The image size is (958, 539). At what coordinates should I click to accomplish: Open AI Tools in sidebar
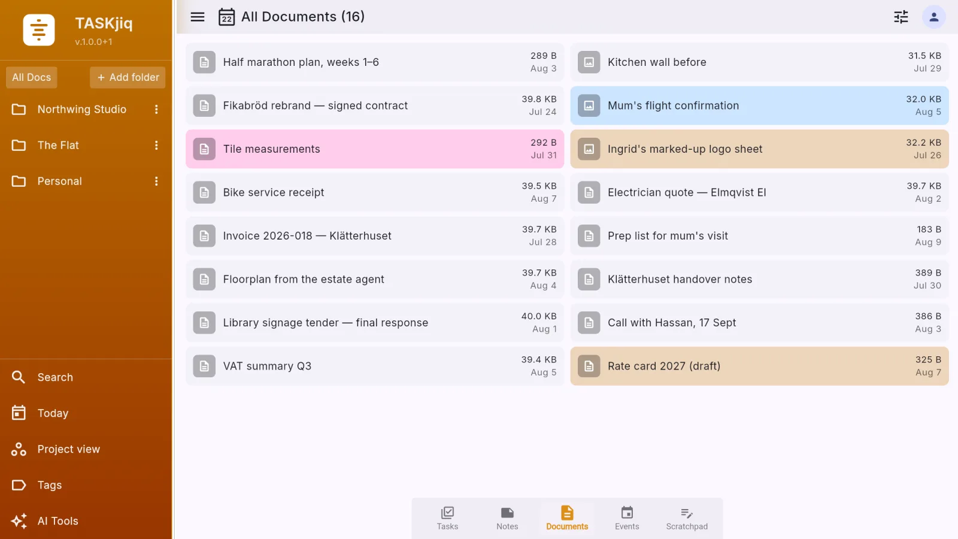point(86,521)
